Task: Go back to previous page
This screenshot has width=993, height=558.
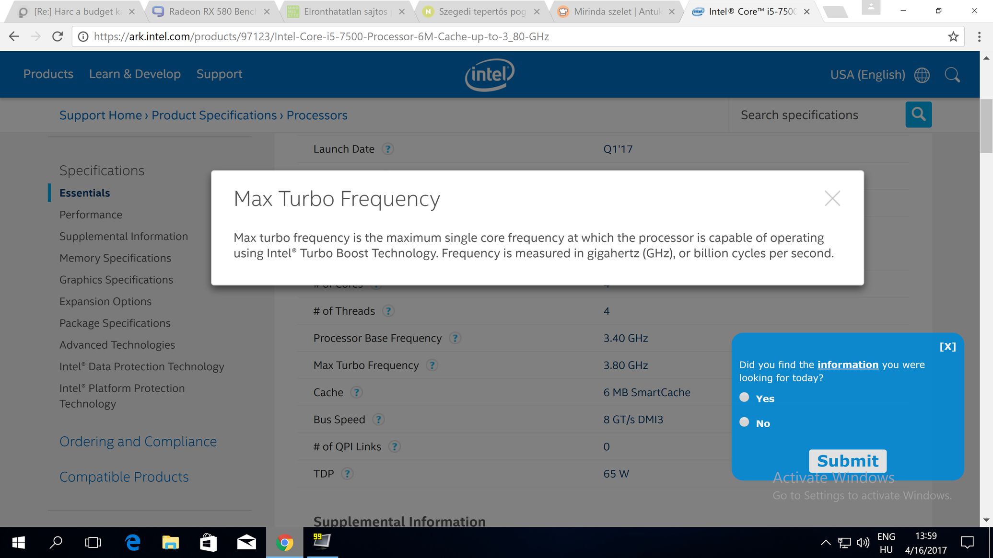Action: (x=14, y=36)
